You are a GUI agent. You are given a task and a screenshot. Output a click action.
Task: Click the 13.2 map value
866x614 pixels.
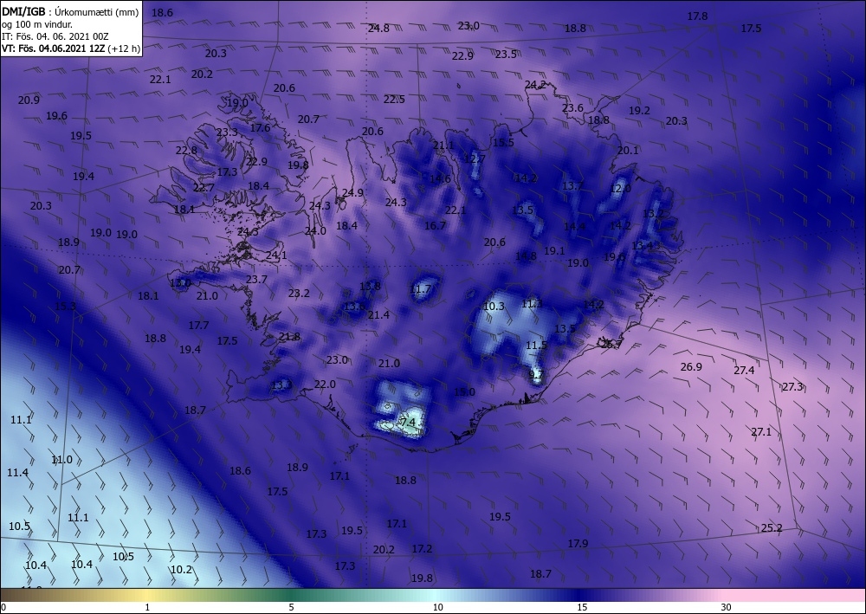coord(653,213)
